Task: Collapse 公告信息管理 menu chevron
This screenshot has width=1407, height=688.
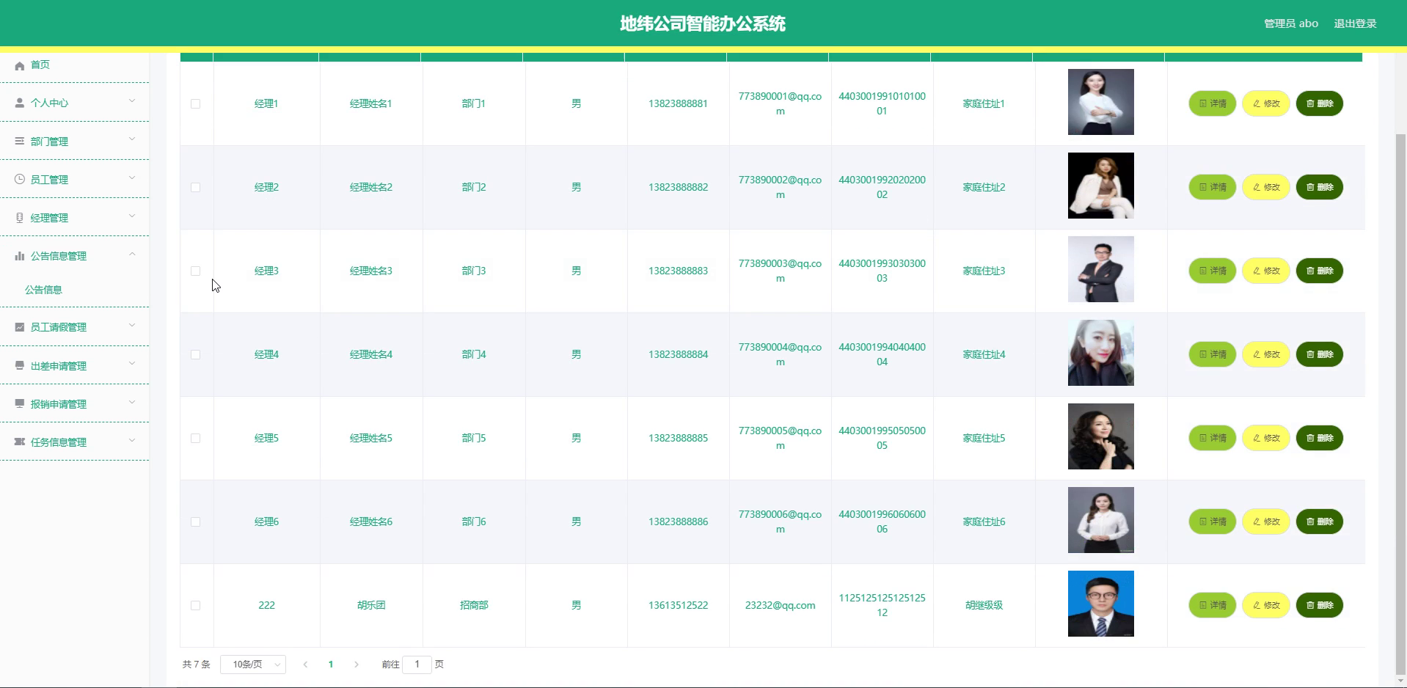Action: click(x=132, y=254)
